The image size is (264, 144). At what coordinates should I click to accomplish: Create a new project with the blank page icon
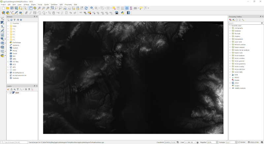[x=3, y=8]
